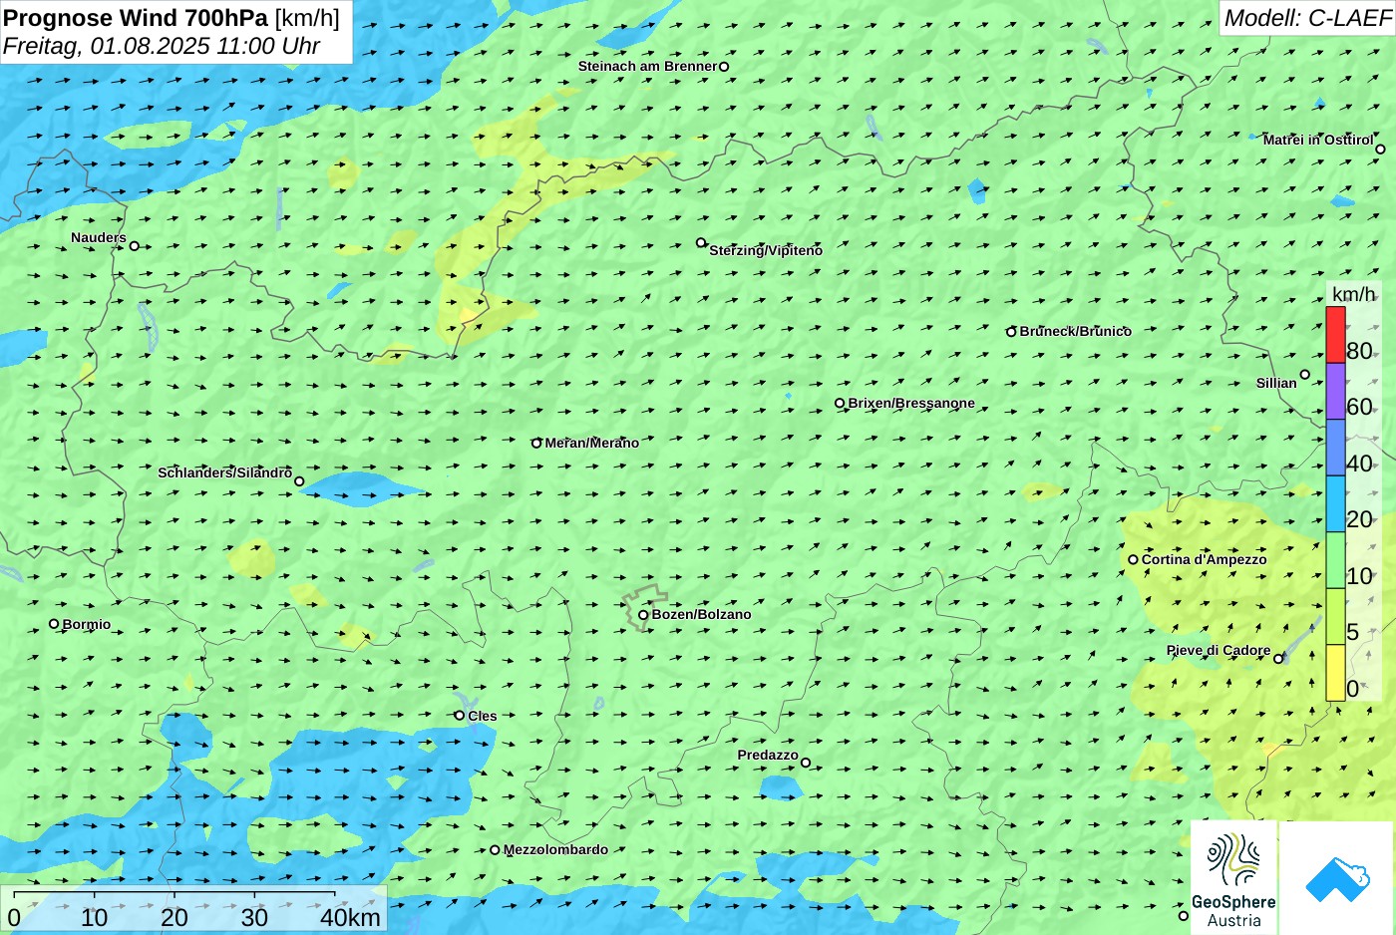
Task: Click the red 80 km/h legend color
Action: [1335, 335]
